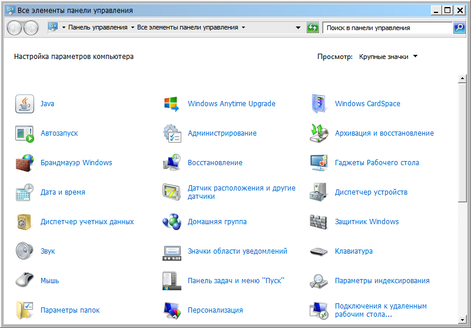Screen dimensions: 471x328
Task: Open the Java link
Action: 48,104
